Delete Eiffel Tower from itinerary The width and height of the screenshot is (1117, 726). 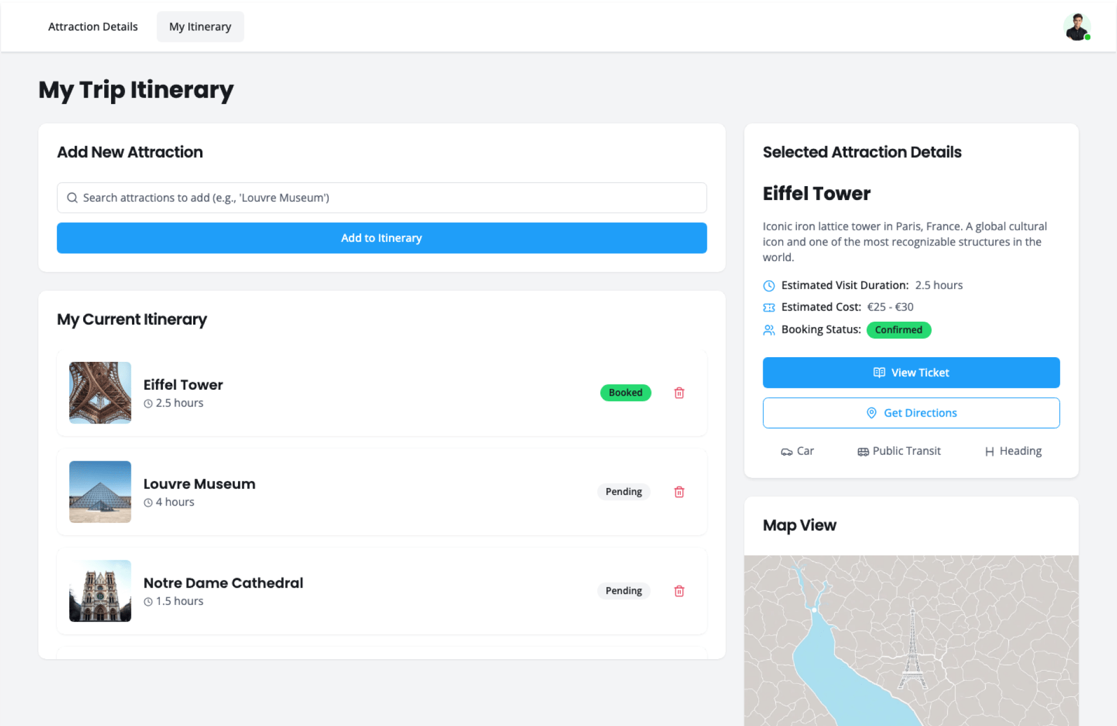pyautogui.click(x=679, y=393)
